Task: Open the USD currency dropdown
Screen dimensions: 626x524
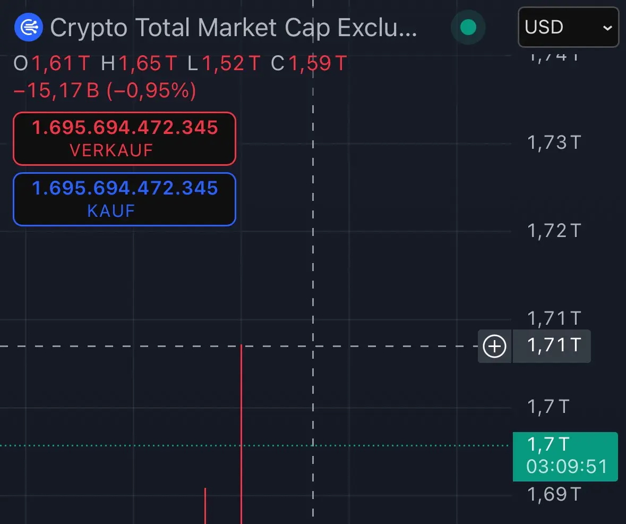Action: click(568, 27)
